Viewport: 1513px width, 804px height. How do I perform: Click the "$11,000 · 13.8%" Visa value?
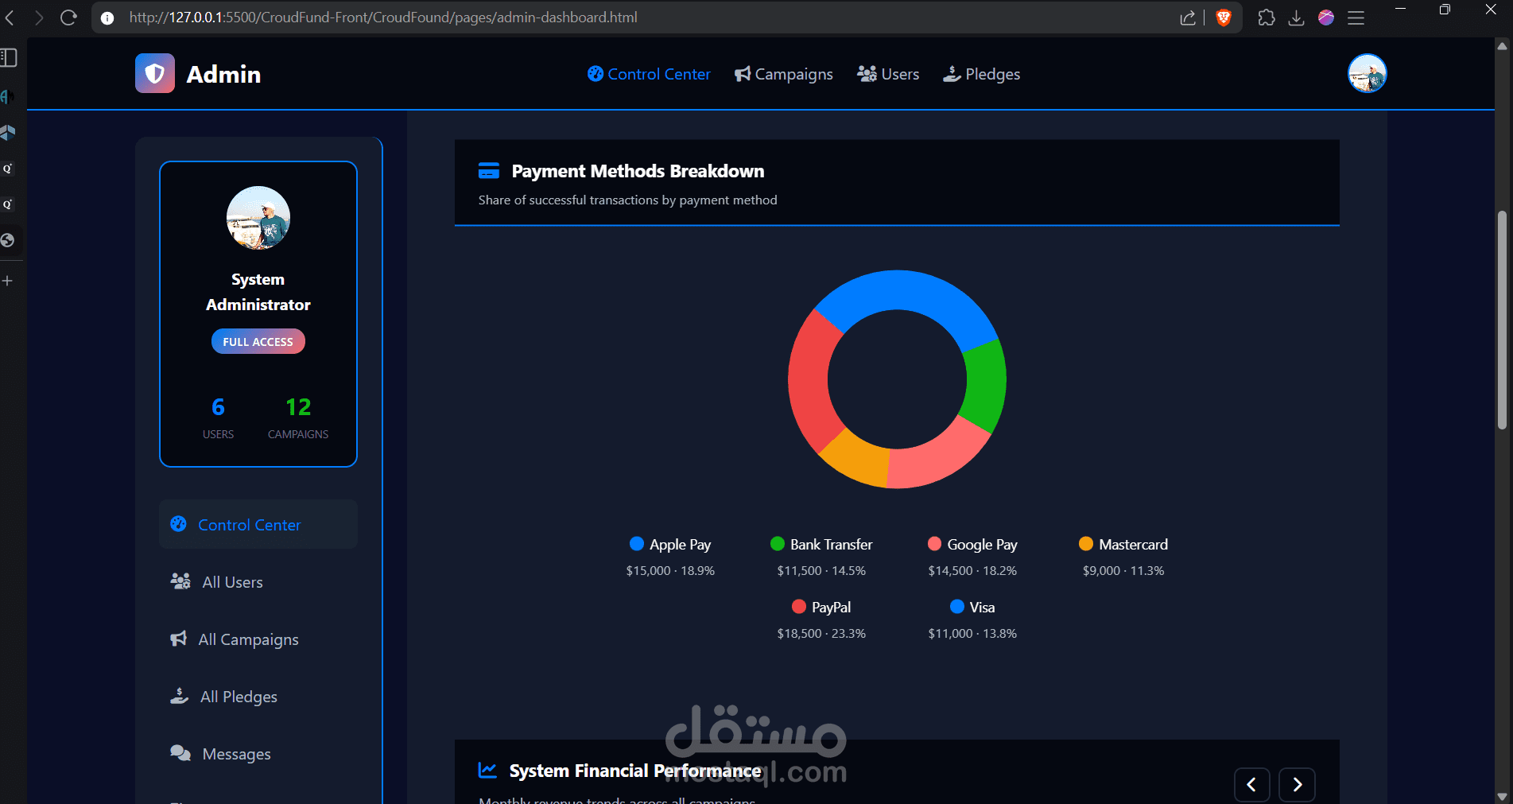click(972, 633)
